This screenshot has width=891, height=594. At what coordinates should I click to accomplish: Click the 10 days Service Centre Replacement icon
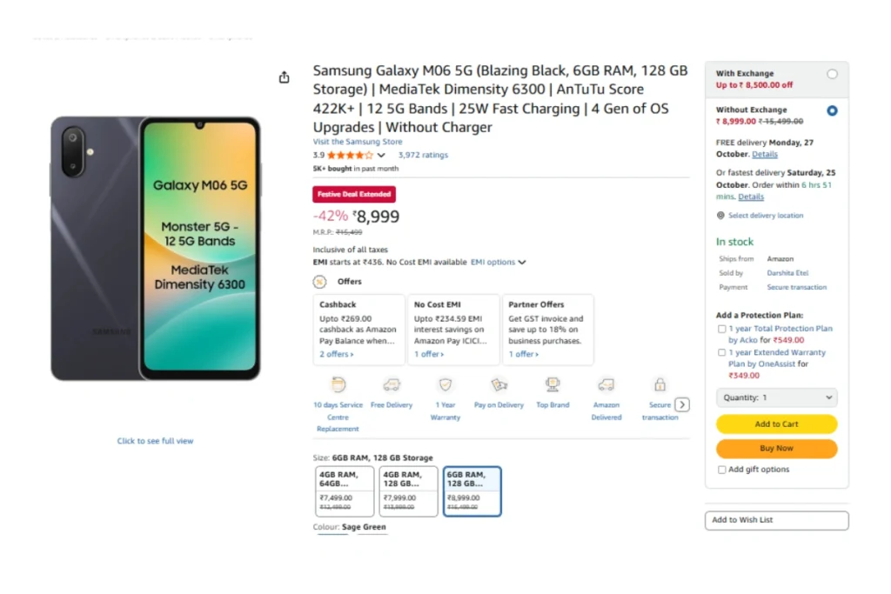[x=338, y=384]
